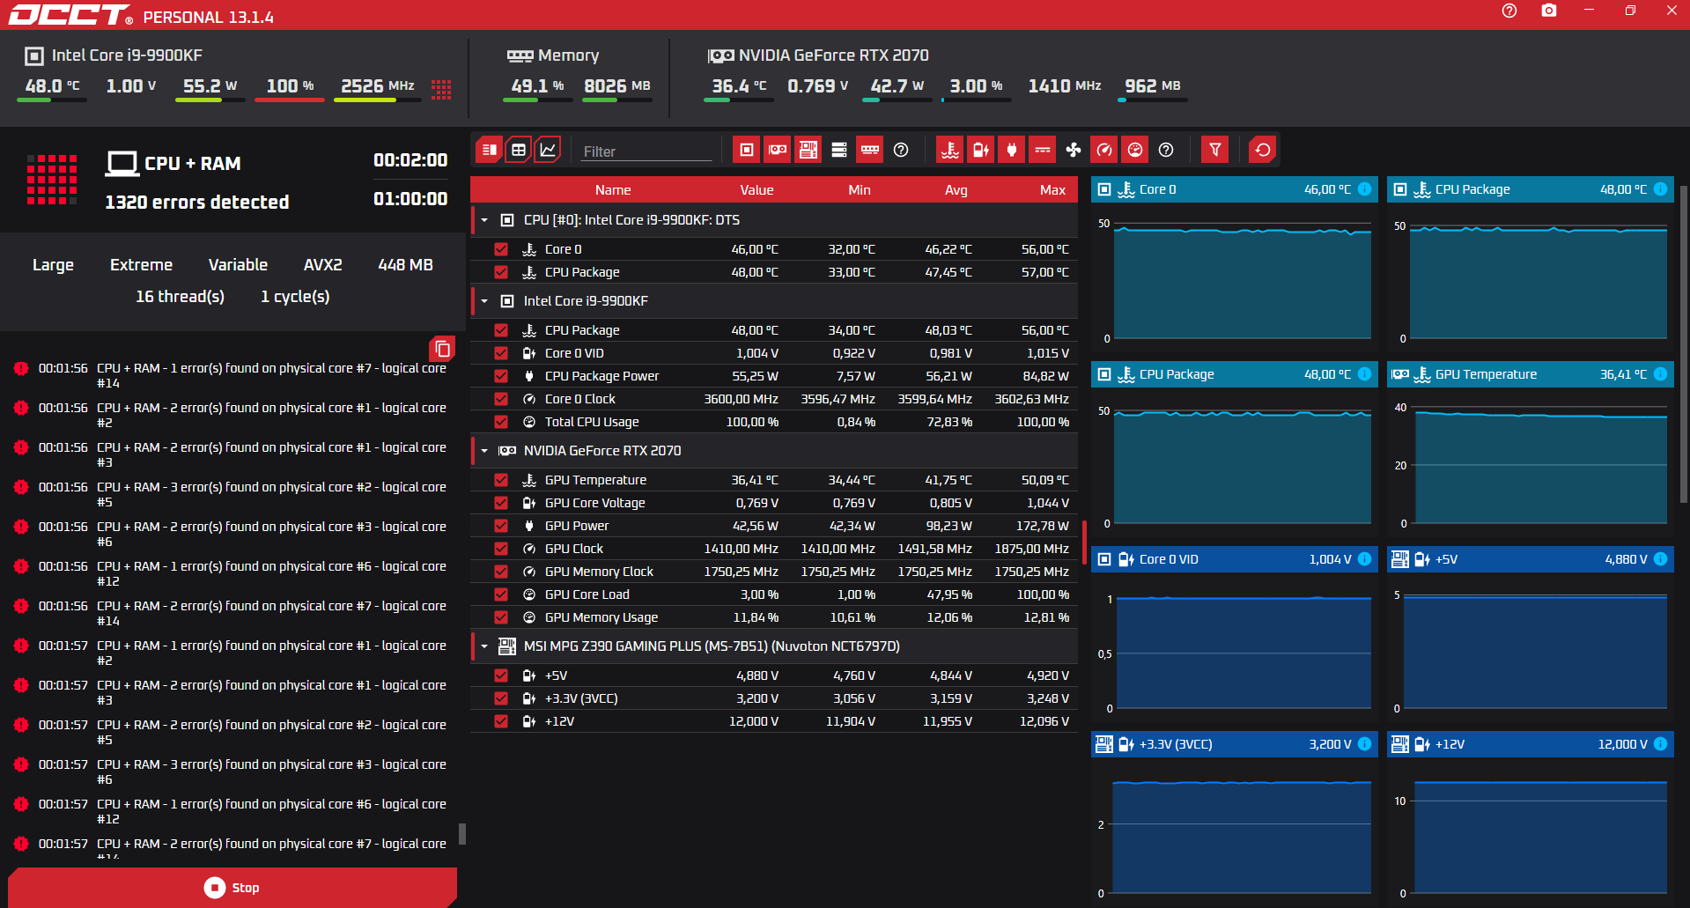The image size is (1690, 908).
Task: Uncheck the GPU Temperature checkbox
Action: pos(501,480)
